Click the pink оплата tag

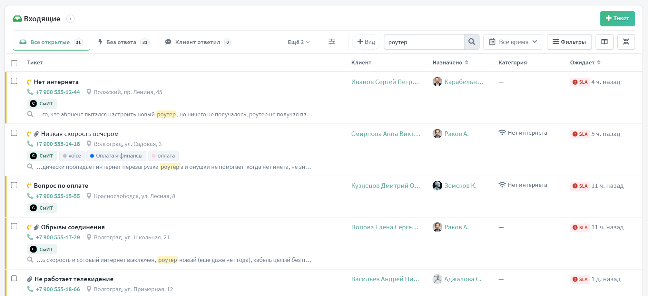point(163,156)
